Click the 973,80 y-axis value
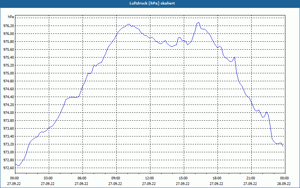Viewport: 300px width, 188px height. (x=9, y=121)
